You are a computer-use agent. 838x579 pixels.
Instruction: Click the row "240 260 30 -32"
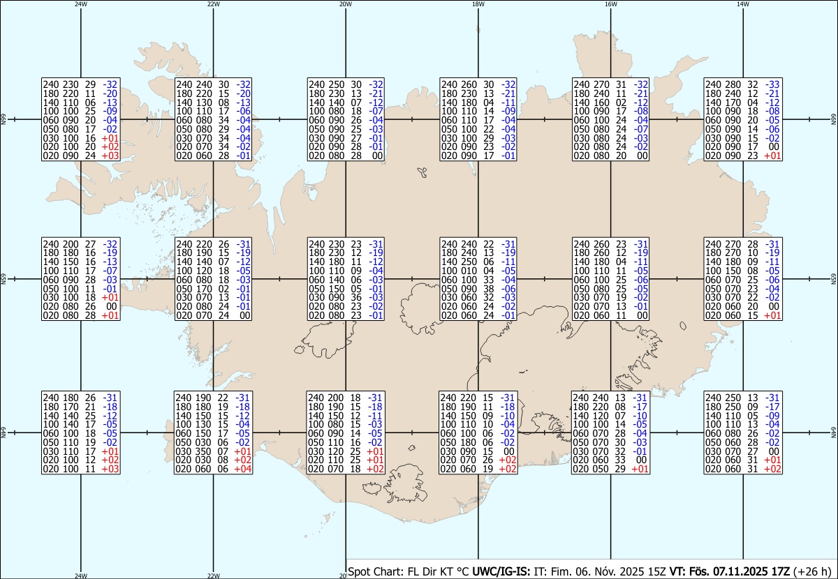pyautogui.click(x=479, y=84)
